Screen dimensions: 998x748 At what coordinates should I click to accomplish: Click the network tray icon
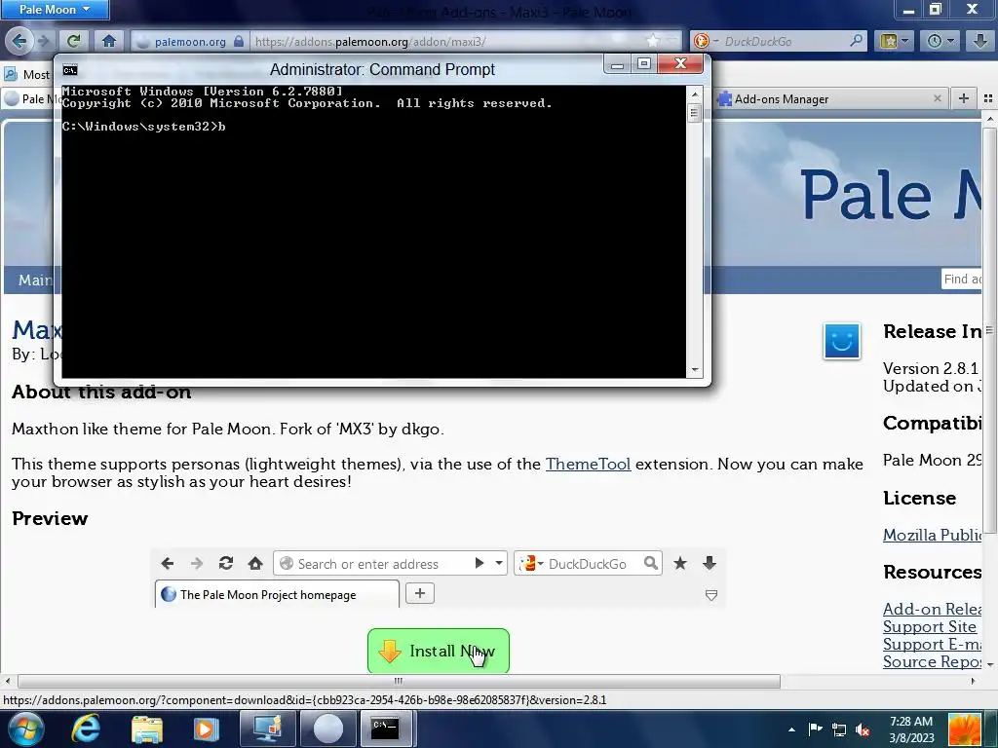(x=839, y=729)
